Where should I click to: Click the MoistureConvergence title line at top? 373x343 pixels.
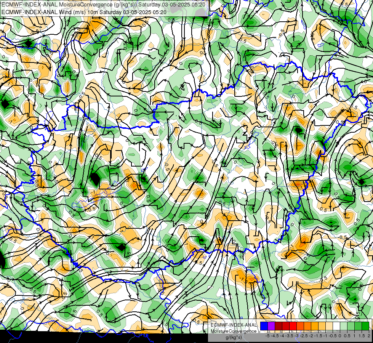[x=103, y=5]
